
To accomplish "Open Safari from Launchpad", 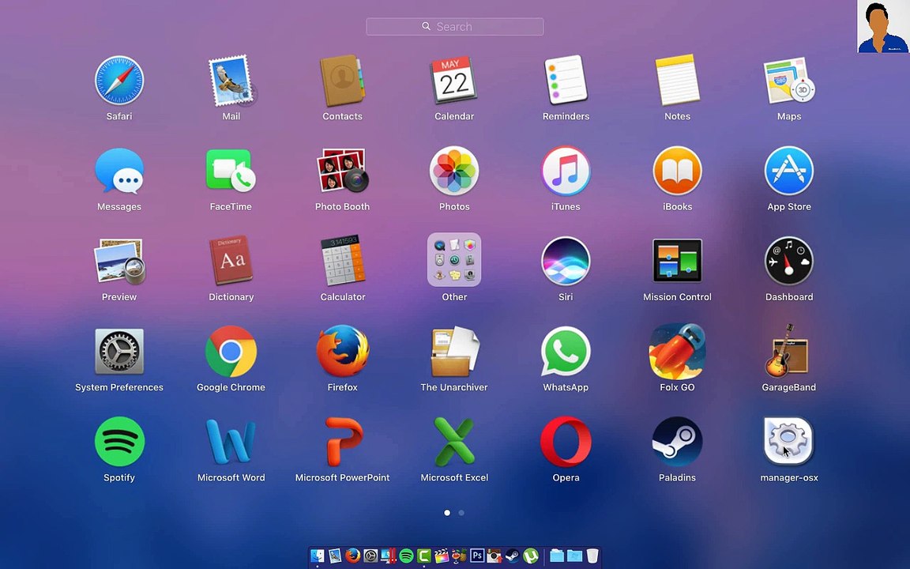I will point(119,81).
